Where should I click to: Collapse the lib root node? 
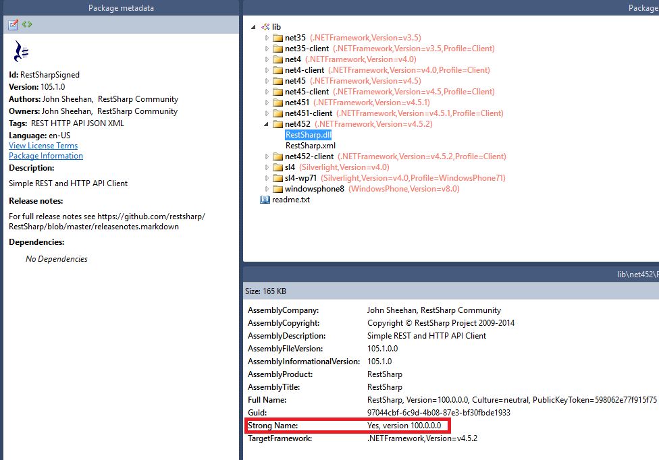[x=253, y=27]
